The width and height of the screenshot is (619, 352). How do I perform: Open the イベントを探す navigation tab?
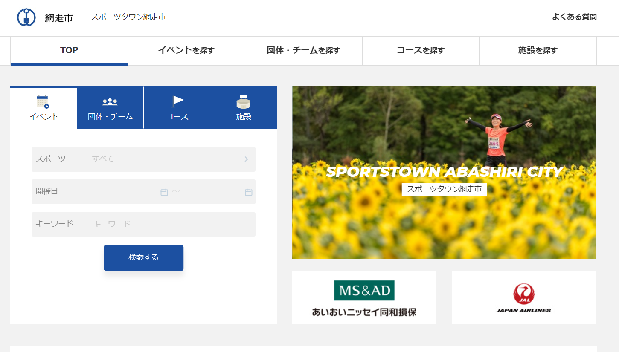point(186,51)
